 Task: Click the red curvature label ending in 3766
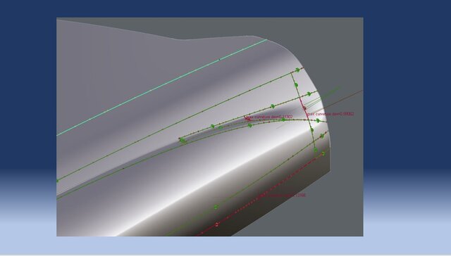pyautogui.click(x=283, y=196)
